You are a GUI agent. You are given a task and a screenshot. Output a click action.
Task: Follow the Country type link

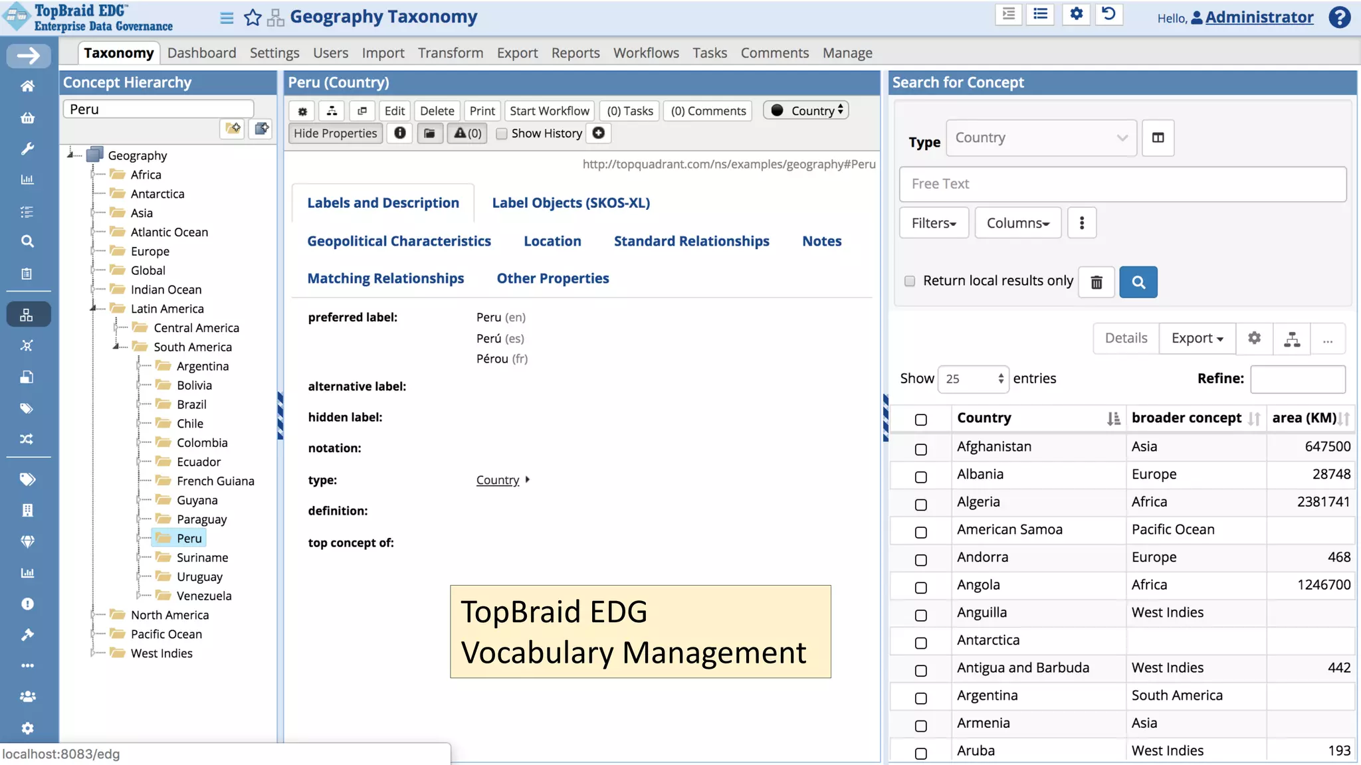click(x=498, y=480)
